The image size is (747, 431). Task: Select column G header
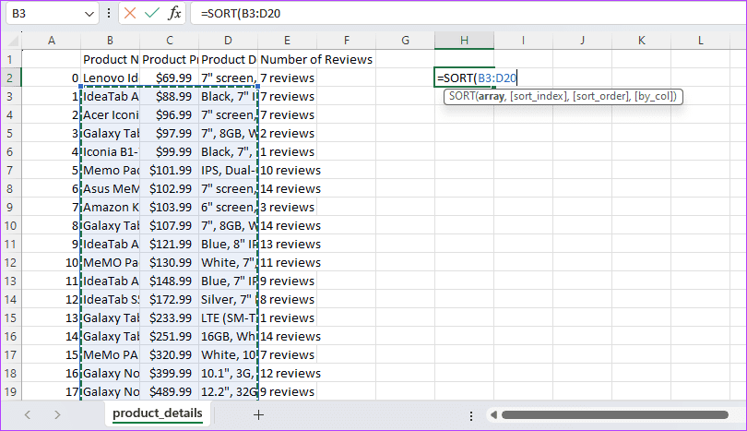coord(406,41)
